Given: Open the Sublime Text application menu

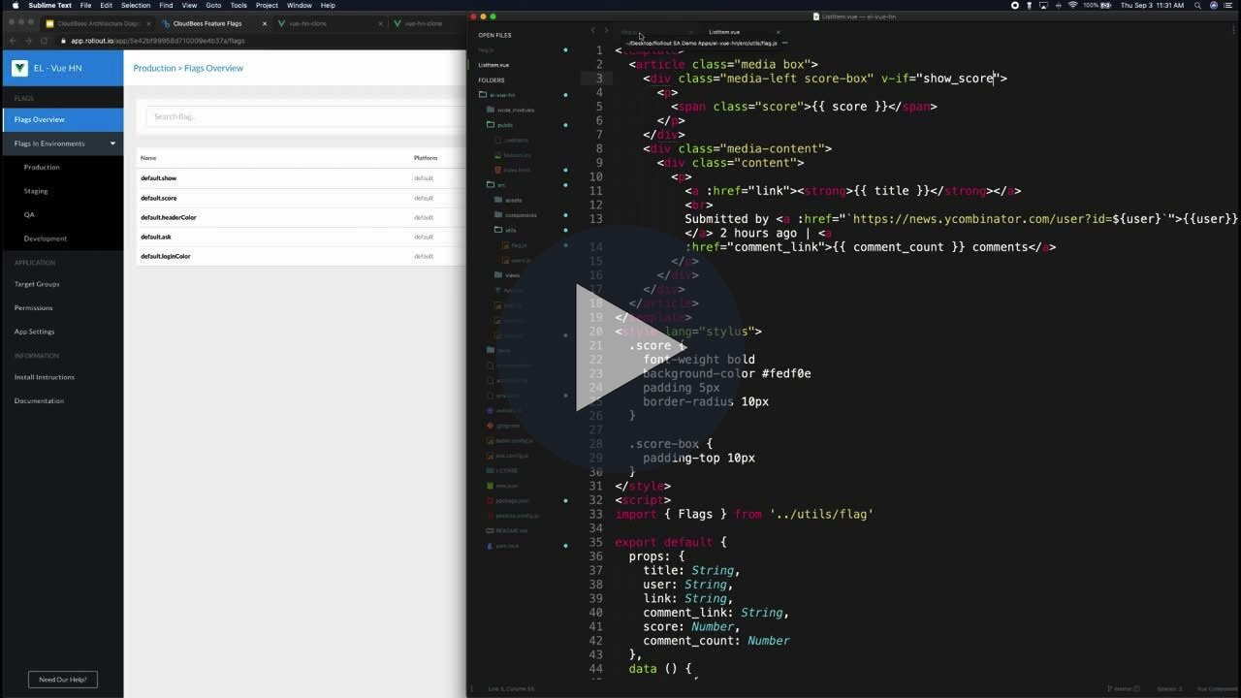Looking at the screenshot, I should pyautogui.click(x=49, y=5).
